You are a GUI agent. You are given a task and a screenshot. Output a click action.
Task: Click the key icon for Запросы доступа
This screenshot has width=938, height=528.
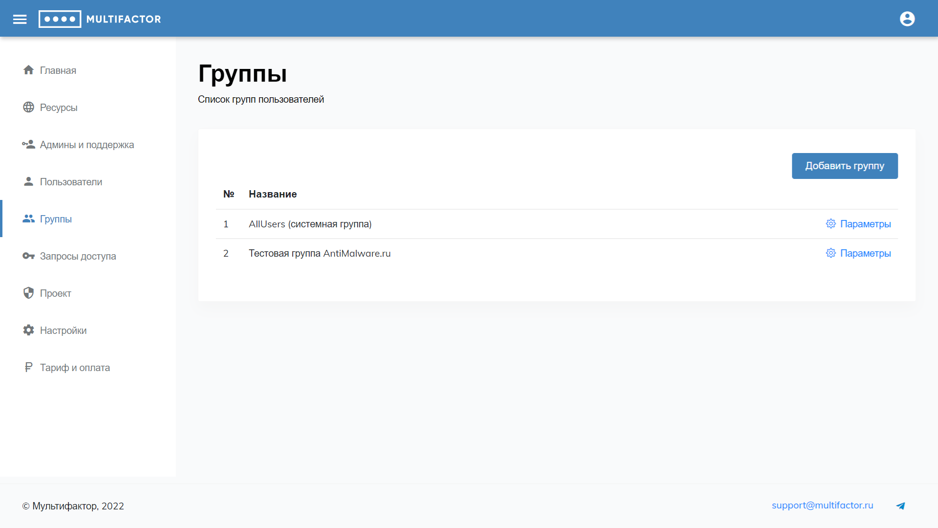pos(28,256)
